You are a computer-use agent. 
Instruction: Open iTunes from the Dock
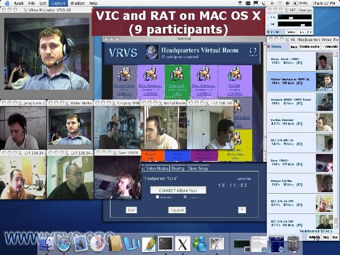98,244
